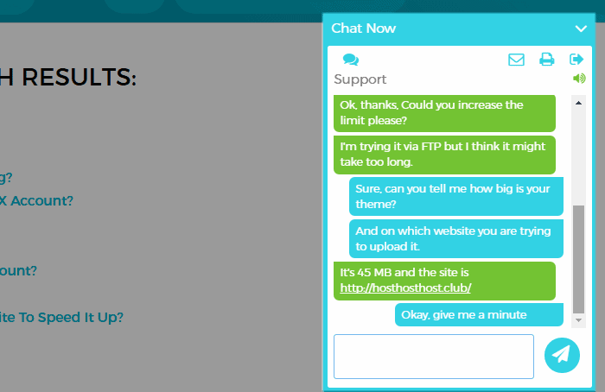Click the chat scrollbar thumb
Viewport: 605px width, 392px height.
[x=578, y=259]
